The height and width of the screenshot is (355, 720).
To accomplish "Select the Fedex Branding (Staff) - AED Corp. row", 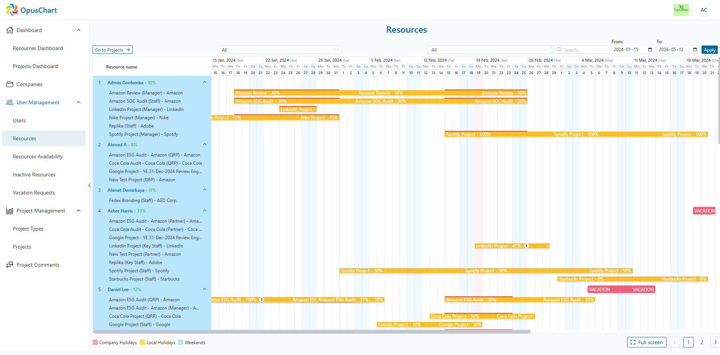I will (x=152, y=200).
